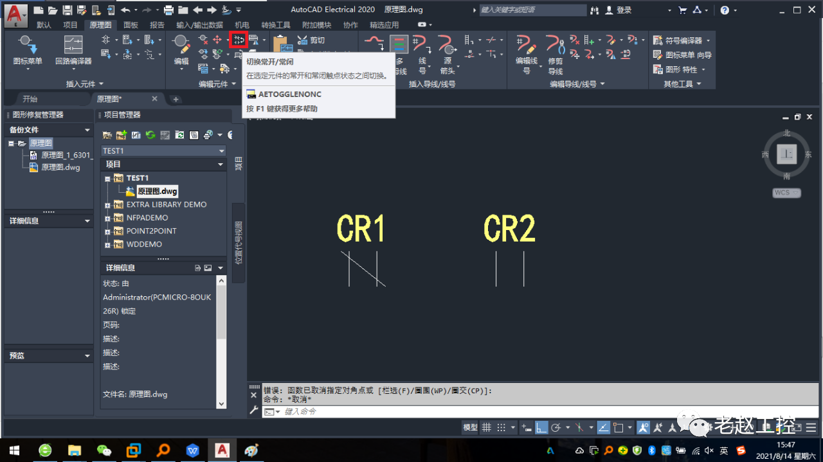Toggle dynamic input icon in status bar
823x462 pixels.
tap(527, 427)
